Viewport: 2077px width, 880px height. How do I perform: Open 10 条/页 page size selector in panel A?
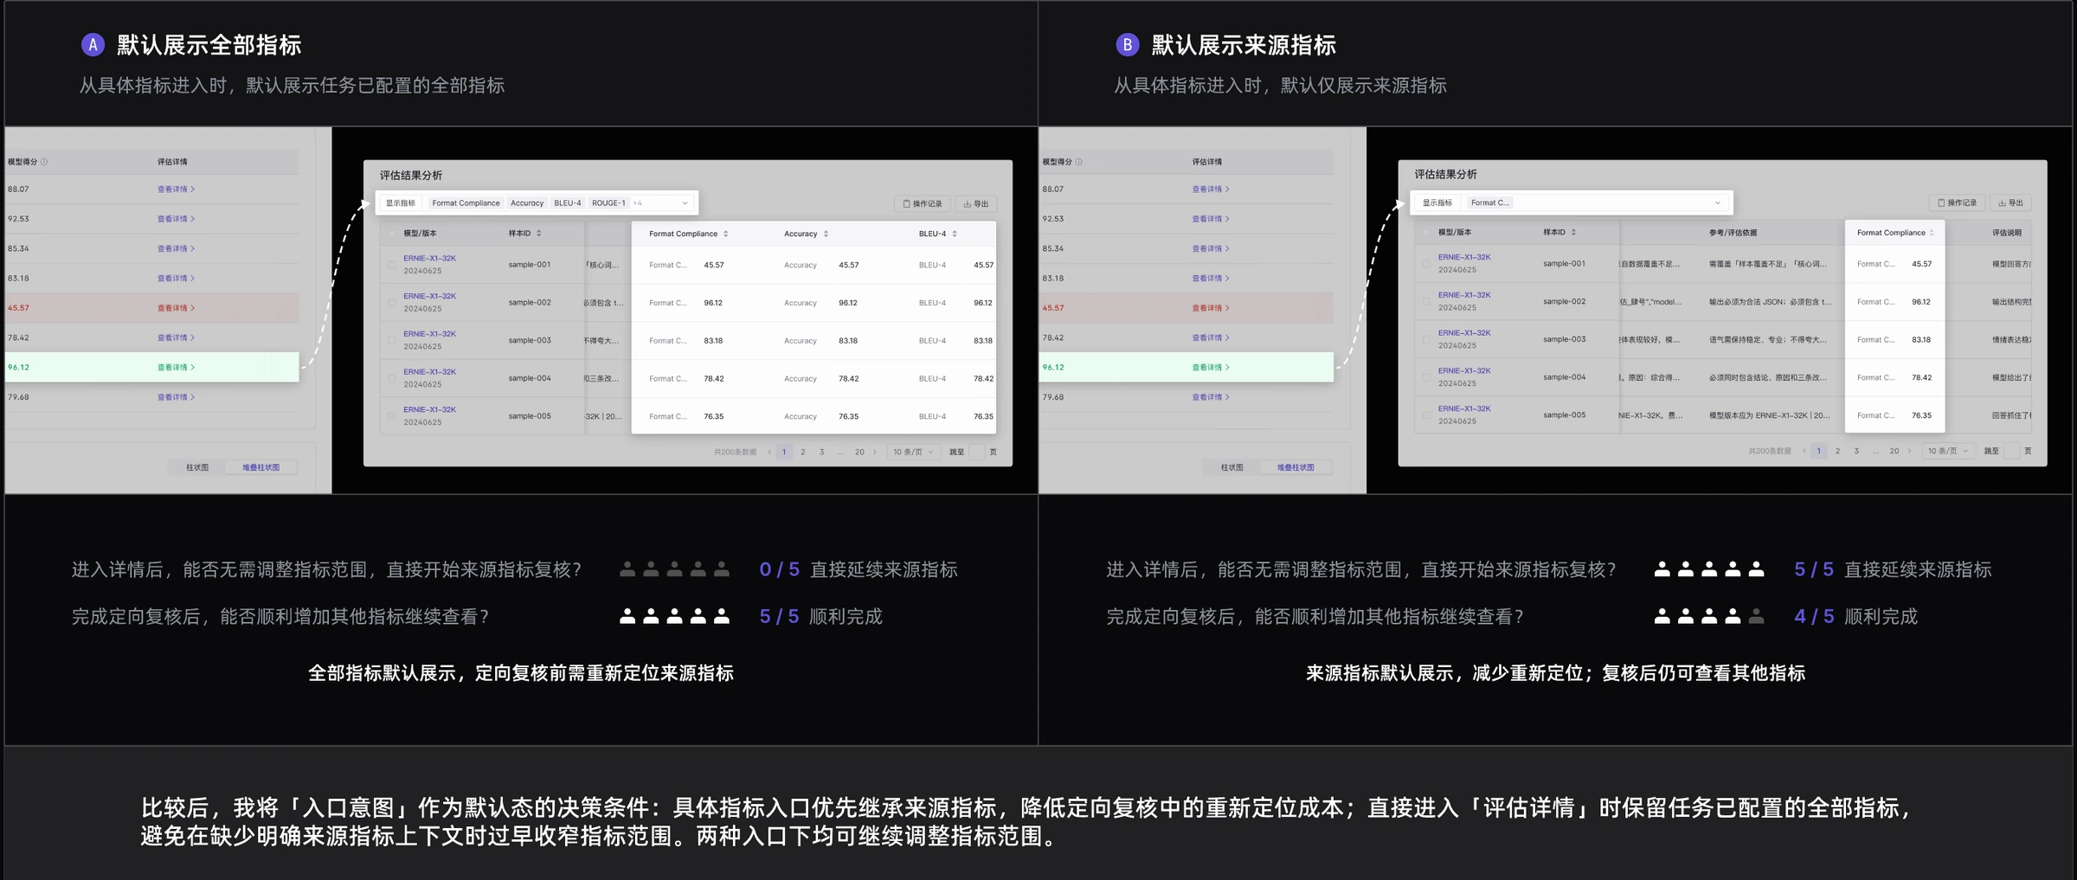[x=913, y=452]
